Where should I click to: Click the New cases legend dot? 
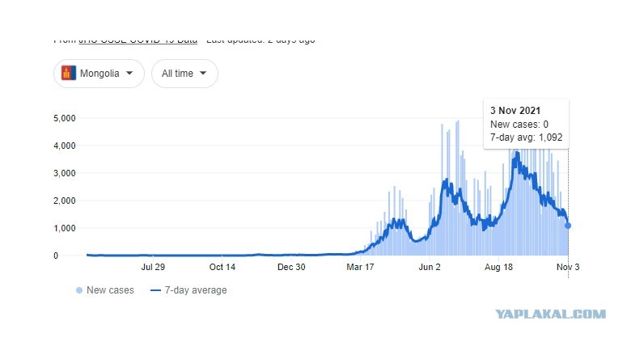tap(79, 290)
